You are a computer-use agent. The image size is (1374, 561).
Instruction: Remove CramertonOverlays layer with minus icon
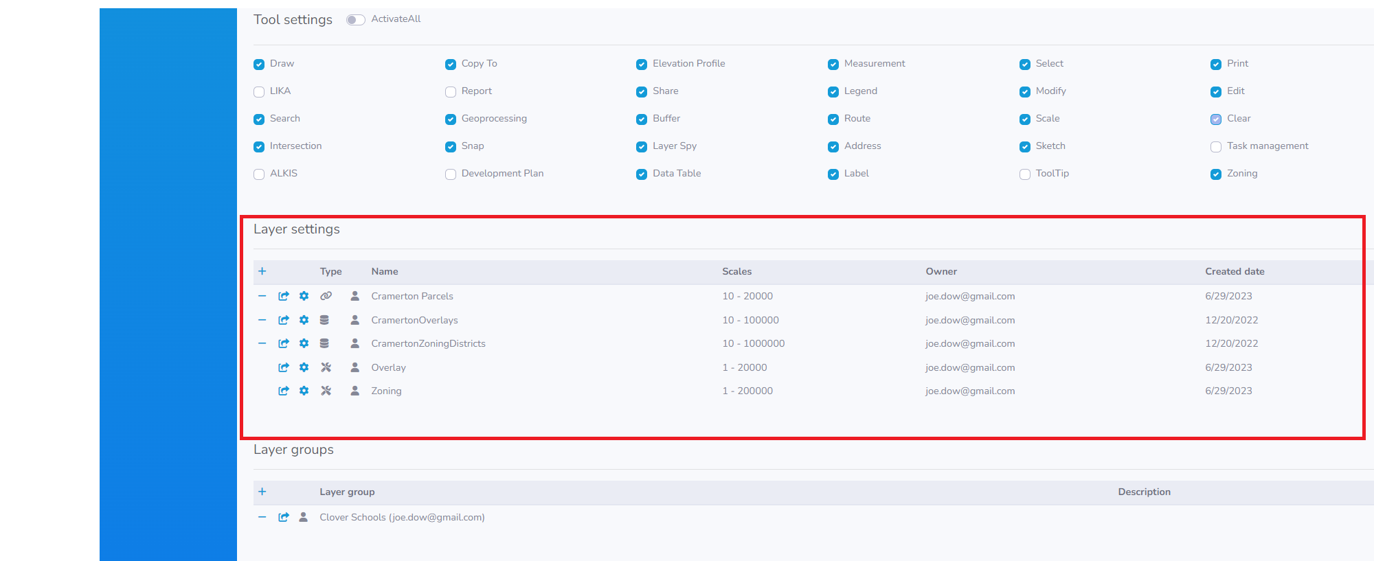(262, 320)
